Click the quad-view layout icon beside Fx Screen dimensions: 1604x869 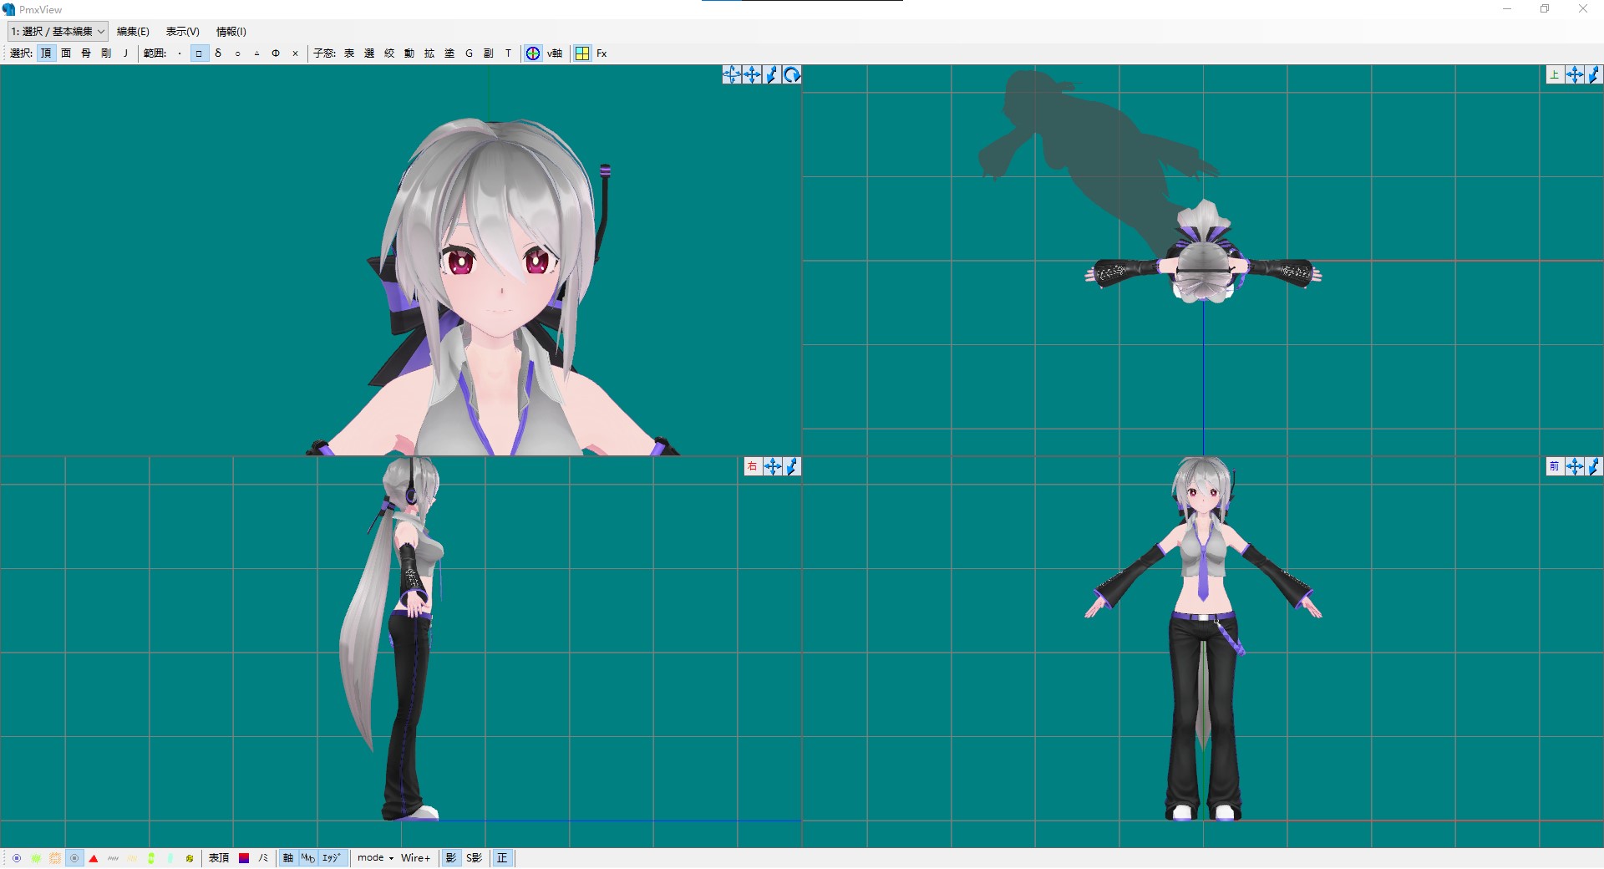(x=582, y=53)
